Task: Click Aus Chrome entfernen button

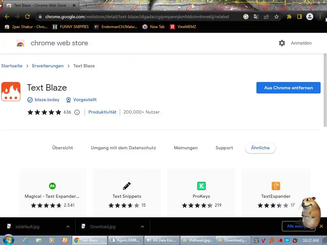Action: 288,88
